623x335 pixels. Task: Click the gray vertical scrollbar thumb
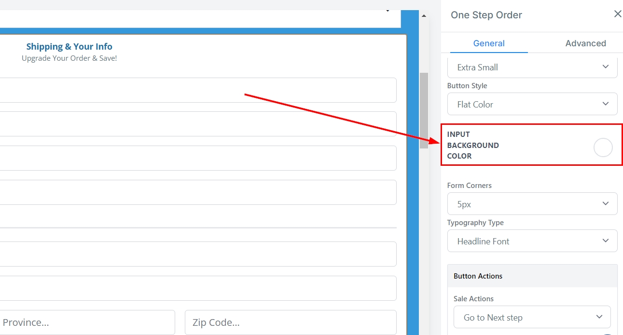coord(424,110)
